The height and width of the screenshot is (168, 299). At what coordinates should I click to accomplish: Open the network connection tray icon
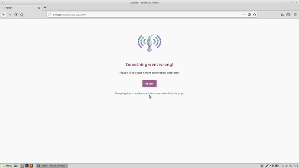[x=266, y=166]
